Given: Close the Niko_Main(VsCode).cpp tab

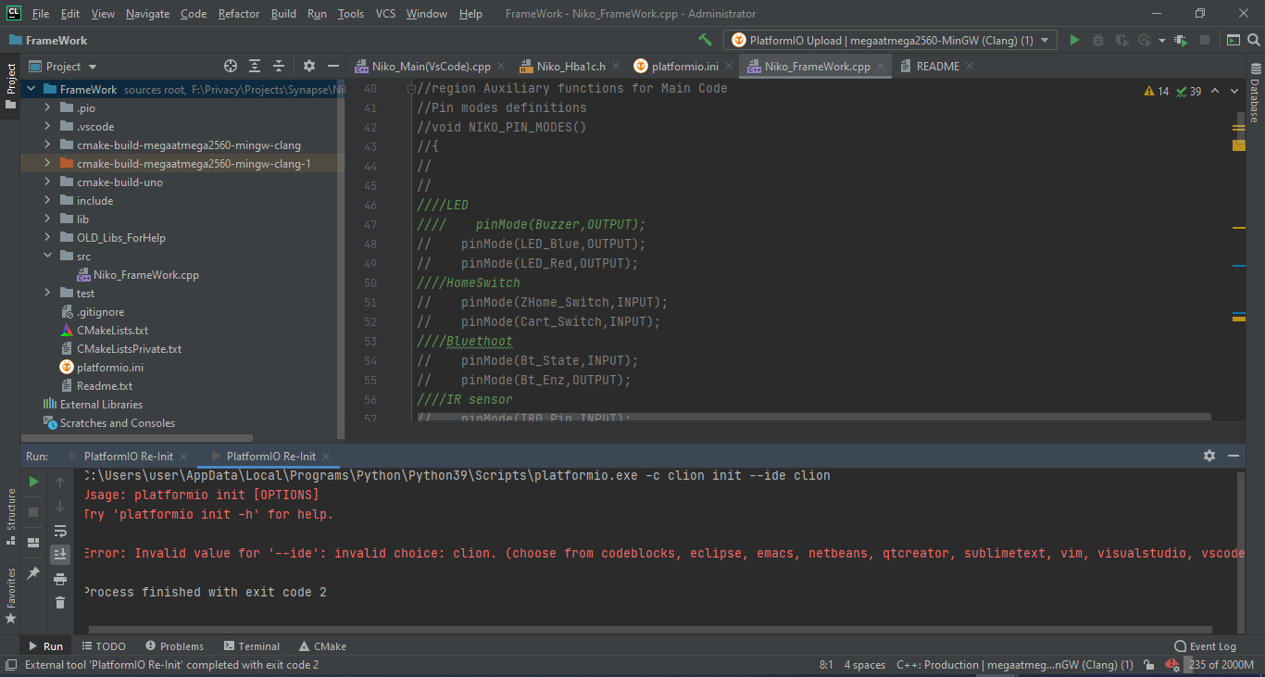Looking at the screenshot, I should tap(501, 67).
